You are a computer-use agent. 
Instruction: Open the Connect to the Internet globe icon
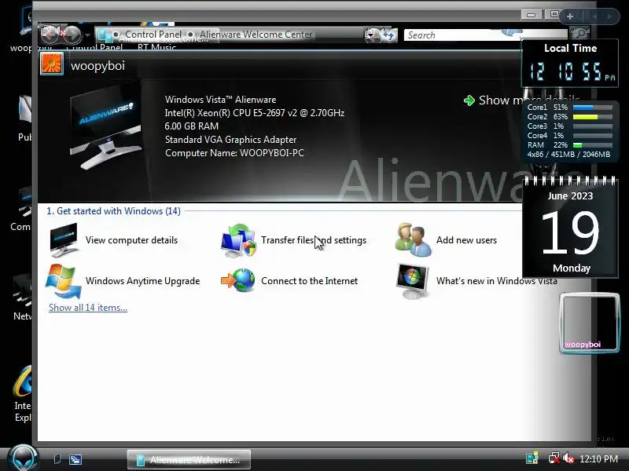[x=238, y=280]
